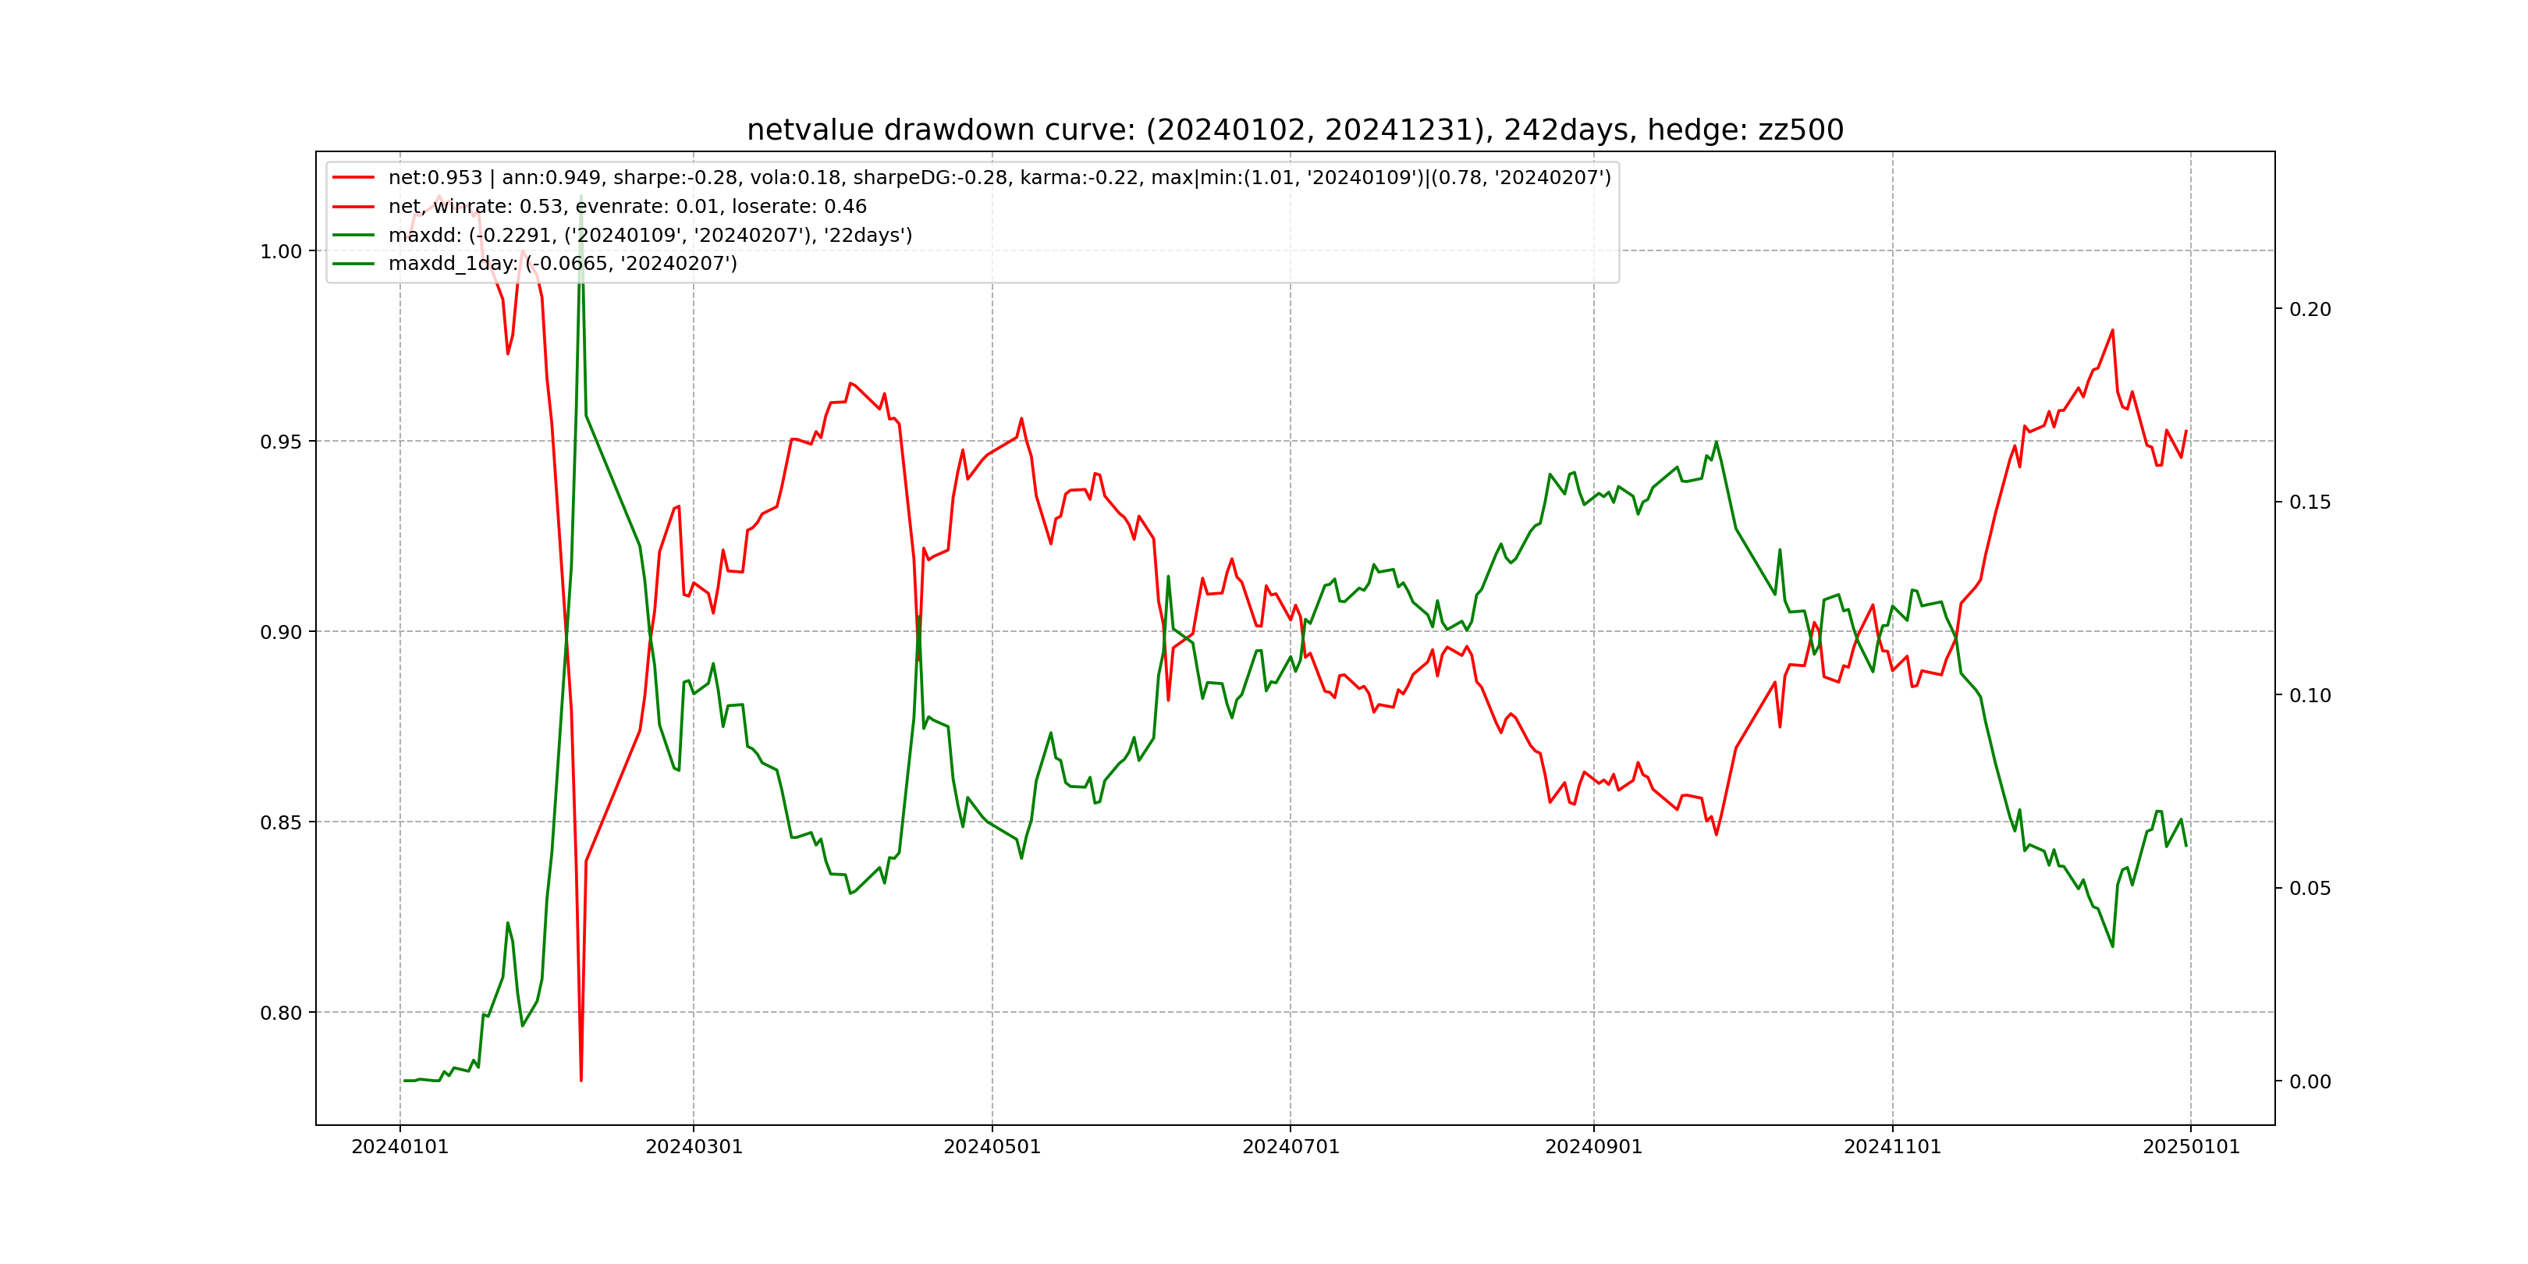Click x-axis label 20240901

(1594, 1147)
